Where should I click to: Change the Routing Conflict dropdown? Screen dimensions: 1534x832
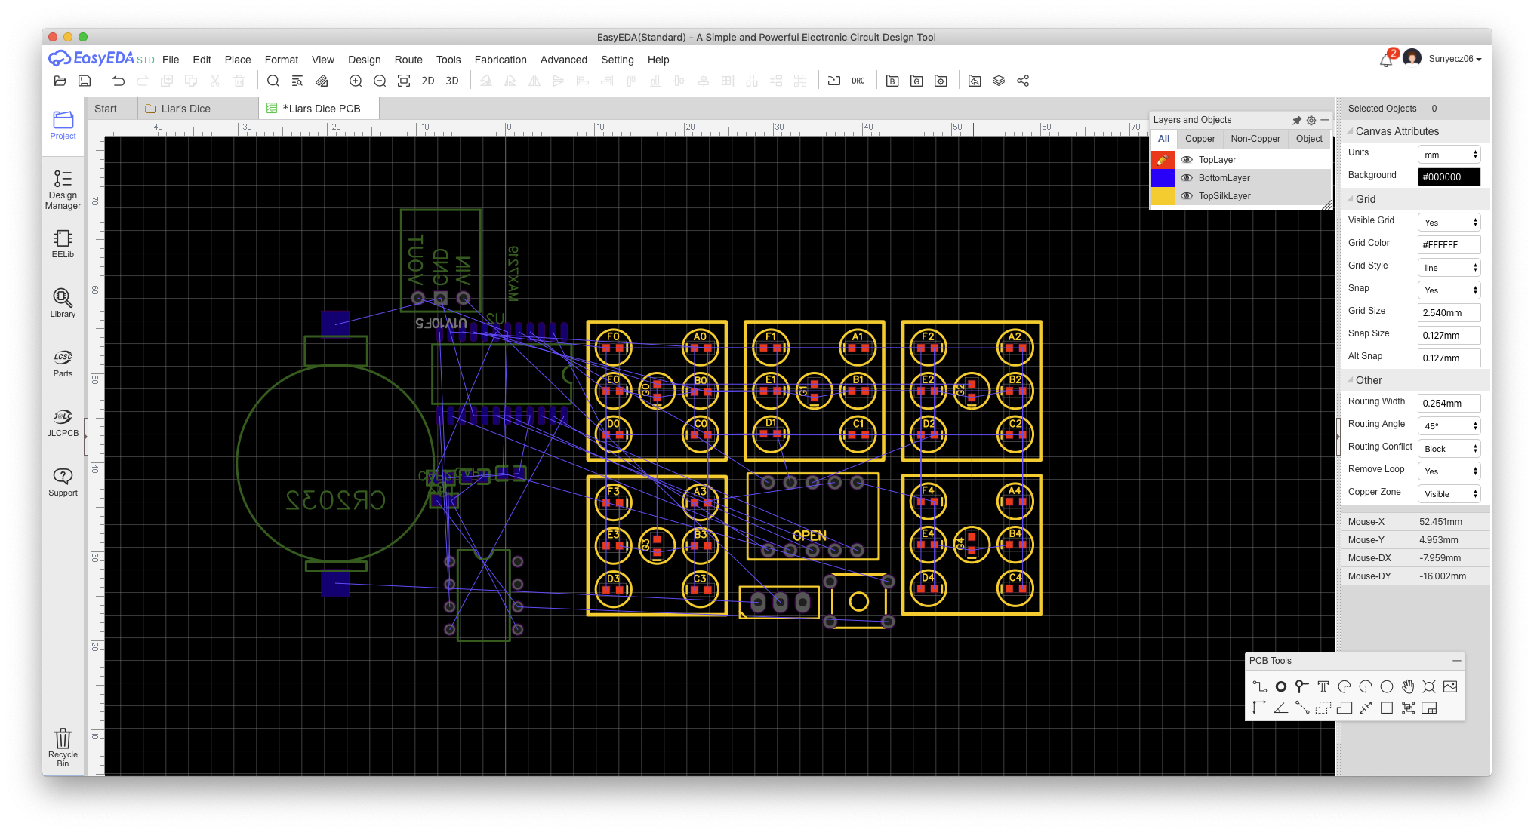point(1449,449)
